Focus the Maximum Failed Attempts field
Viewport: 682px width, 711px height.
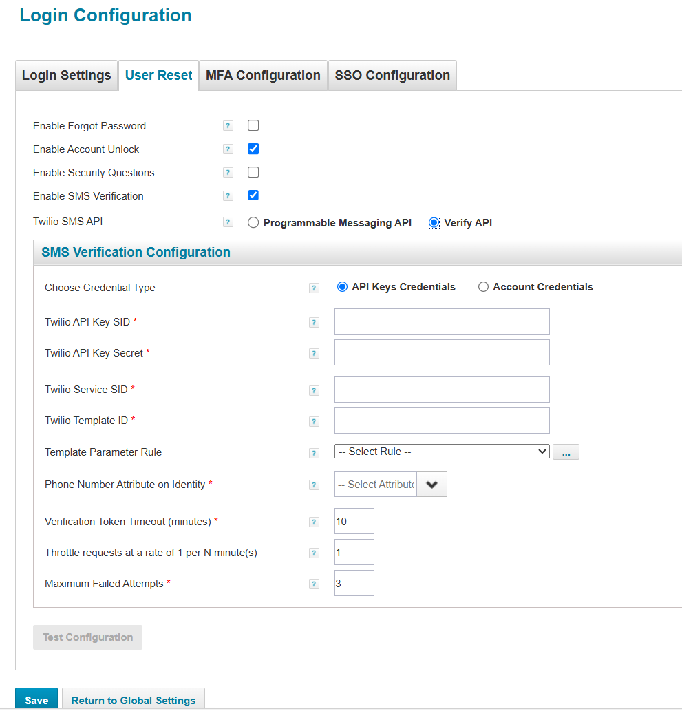click(354, 583)
